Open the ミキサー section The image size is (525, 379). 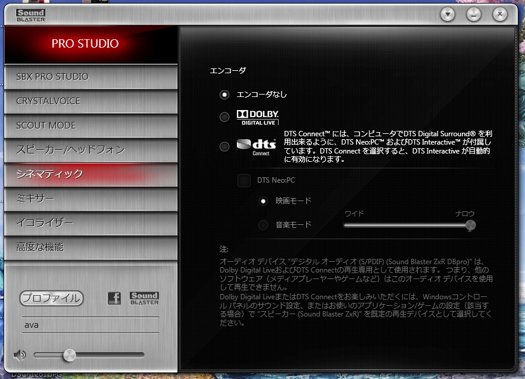pyautogui.click(x=90, y=199)
